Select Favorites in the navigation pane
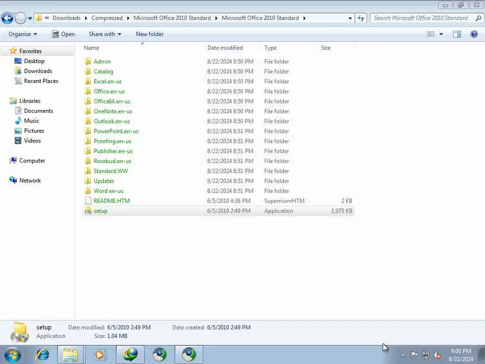Viewport: 485px width, 364px height. (x=30, y=51)
